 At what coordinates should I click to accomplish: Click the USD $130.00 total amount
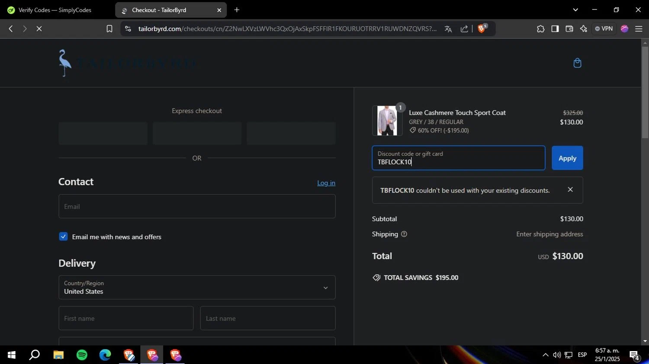pyautogui.click(x=560, y=256)
